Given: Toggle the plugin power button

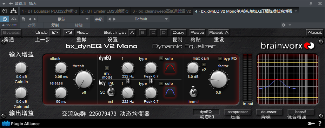Looking at the screenshot, I should point(5,19).
